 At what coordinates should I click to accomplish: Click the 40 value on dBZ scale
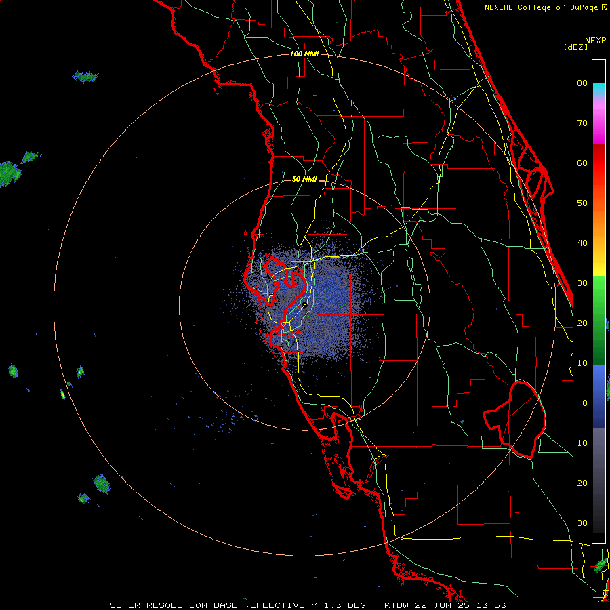pyautogui.click(x=582, y=243)
